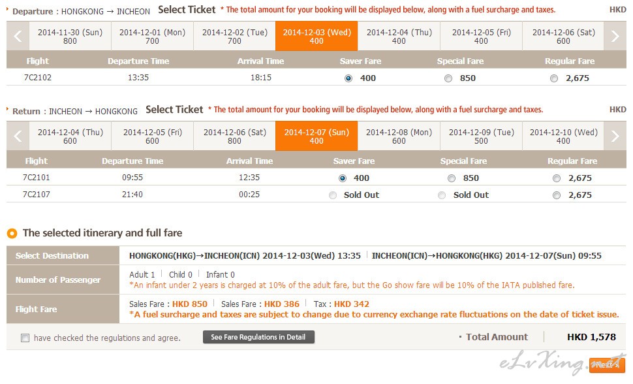Check the regulations agreement checkbox
This screenshot has width=633, height=384.
25,338
